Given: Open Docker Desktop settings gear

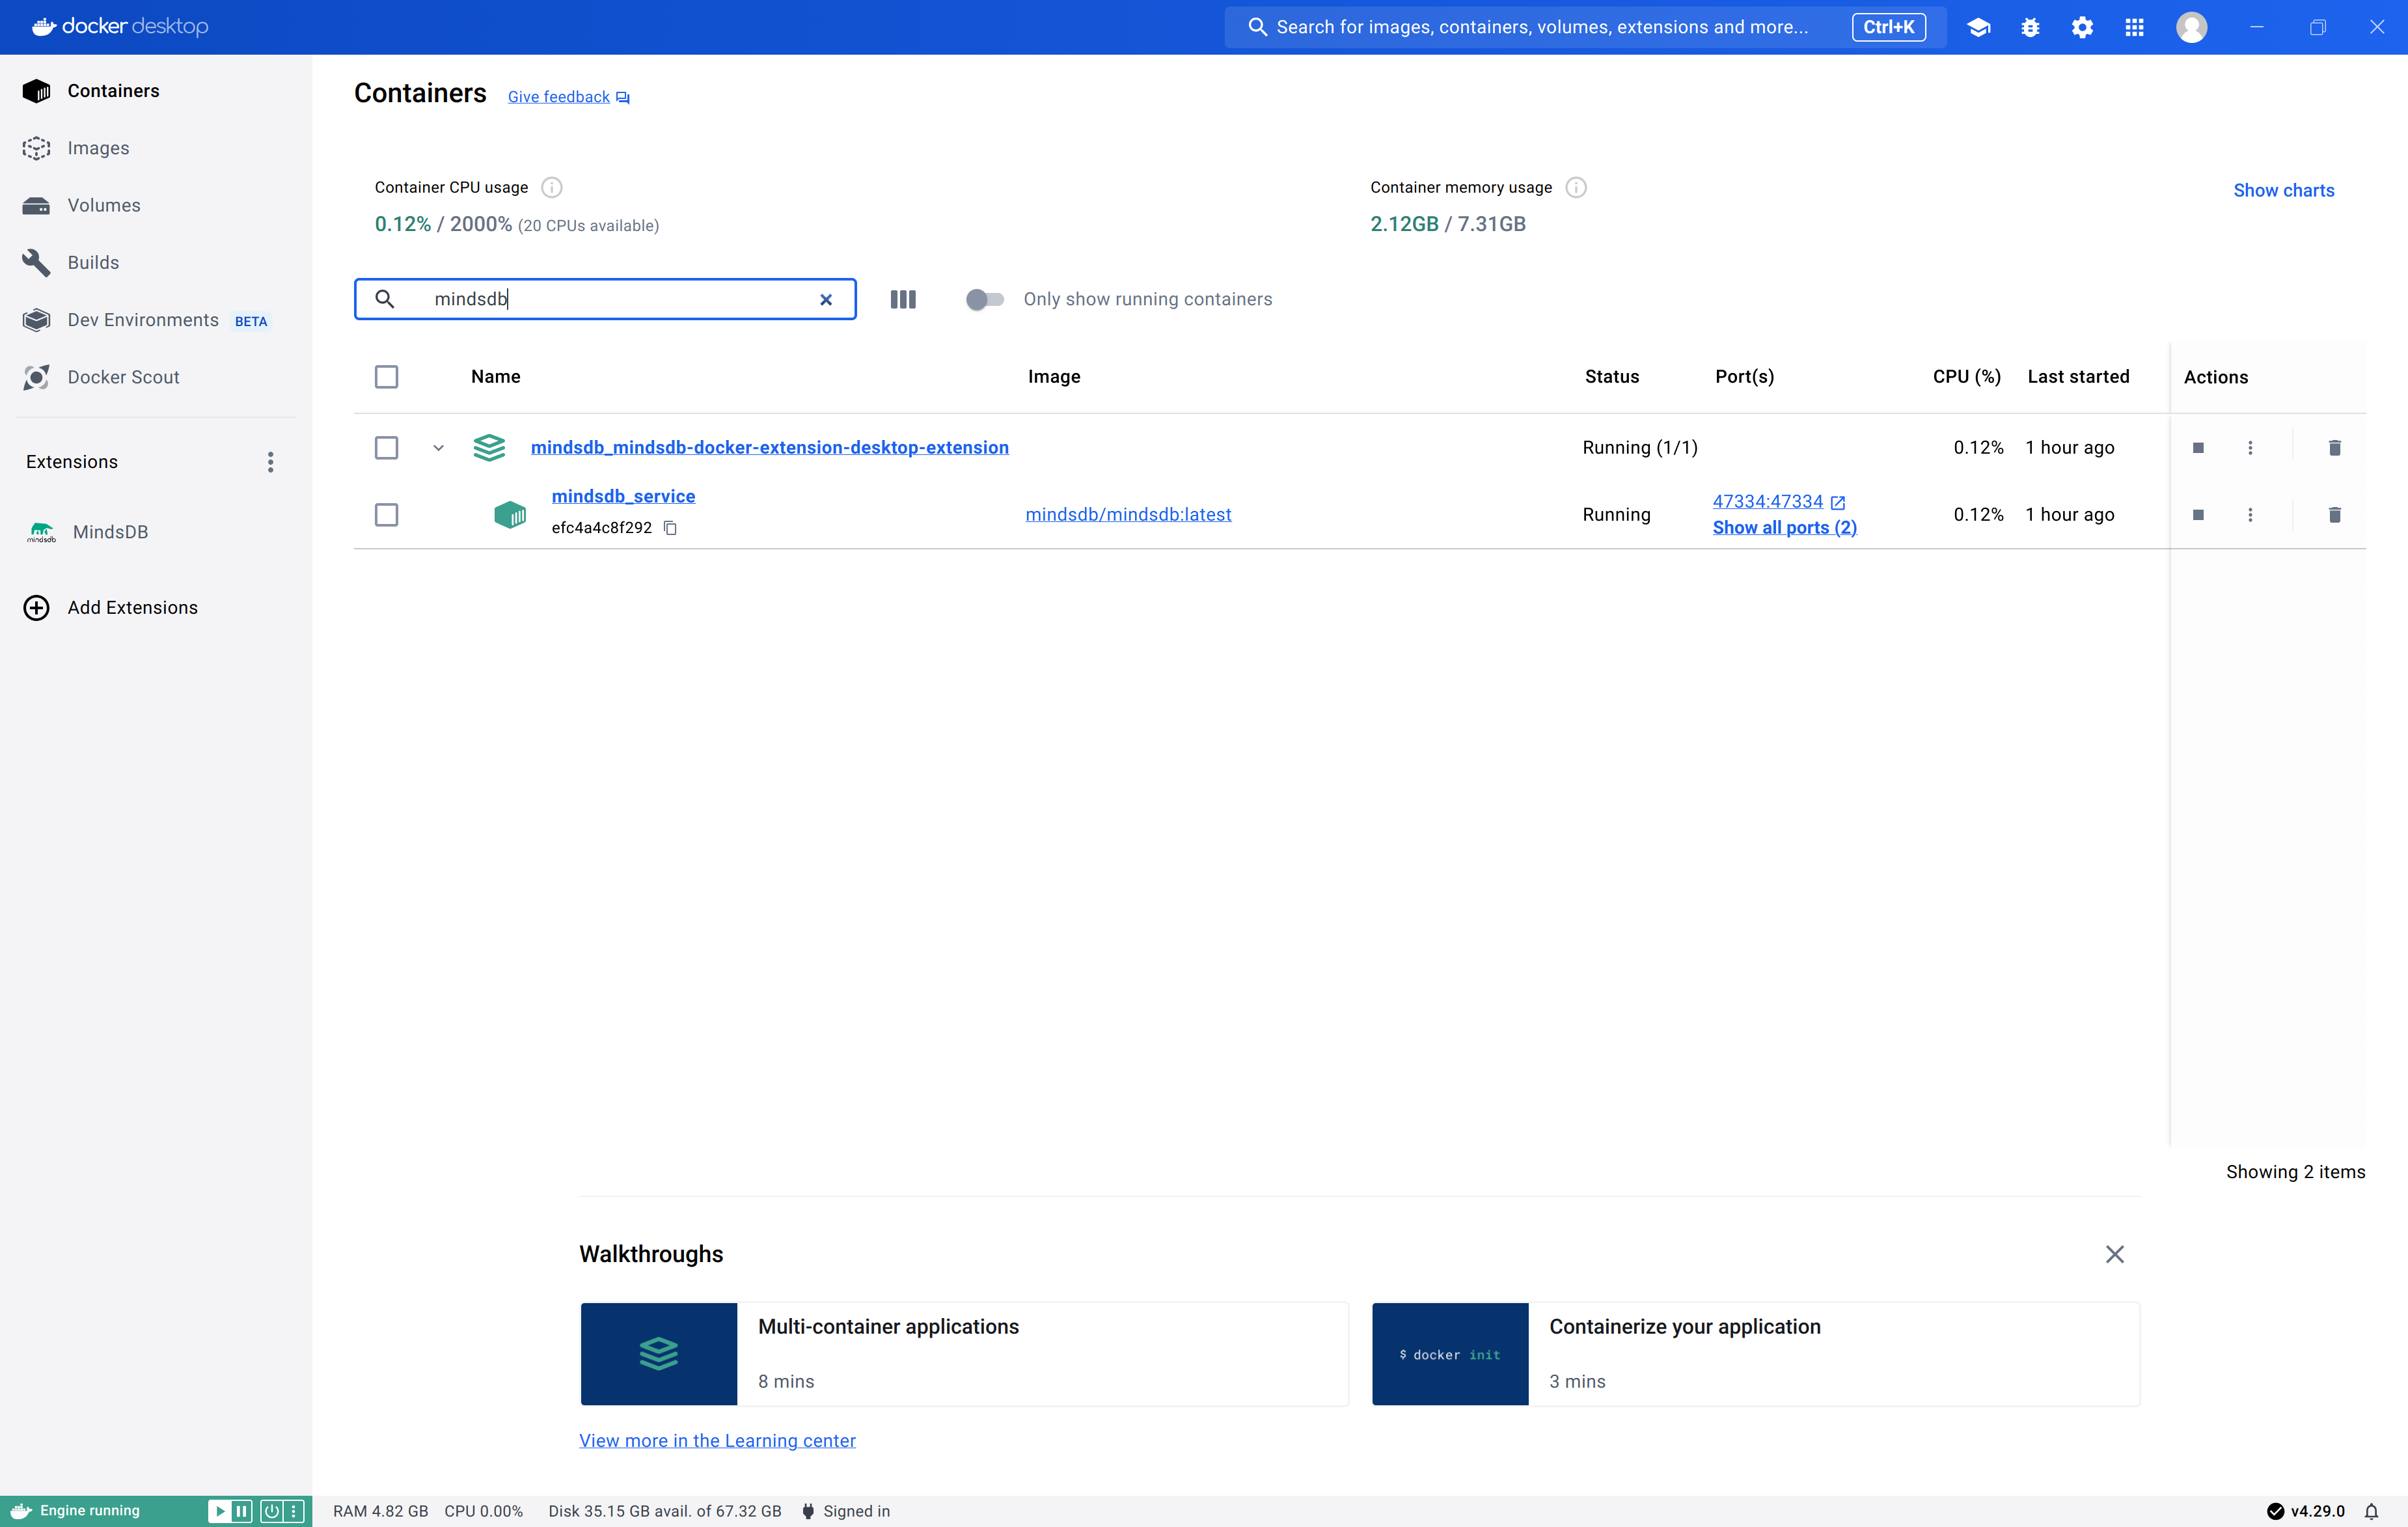Looking at the screenshot, I should pos(2082,27).
